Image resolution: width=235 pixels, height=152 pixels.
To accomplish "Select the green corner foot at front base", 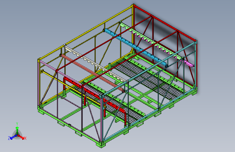I will click(x=101, y=144).
